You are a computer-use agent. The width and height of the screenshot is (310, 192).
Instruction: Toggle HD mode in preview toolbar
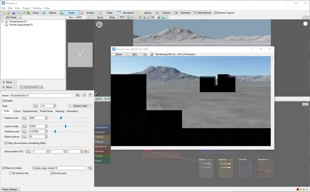(x=153, y=17)
